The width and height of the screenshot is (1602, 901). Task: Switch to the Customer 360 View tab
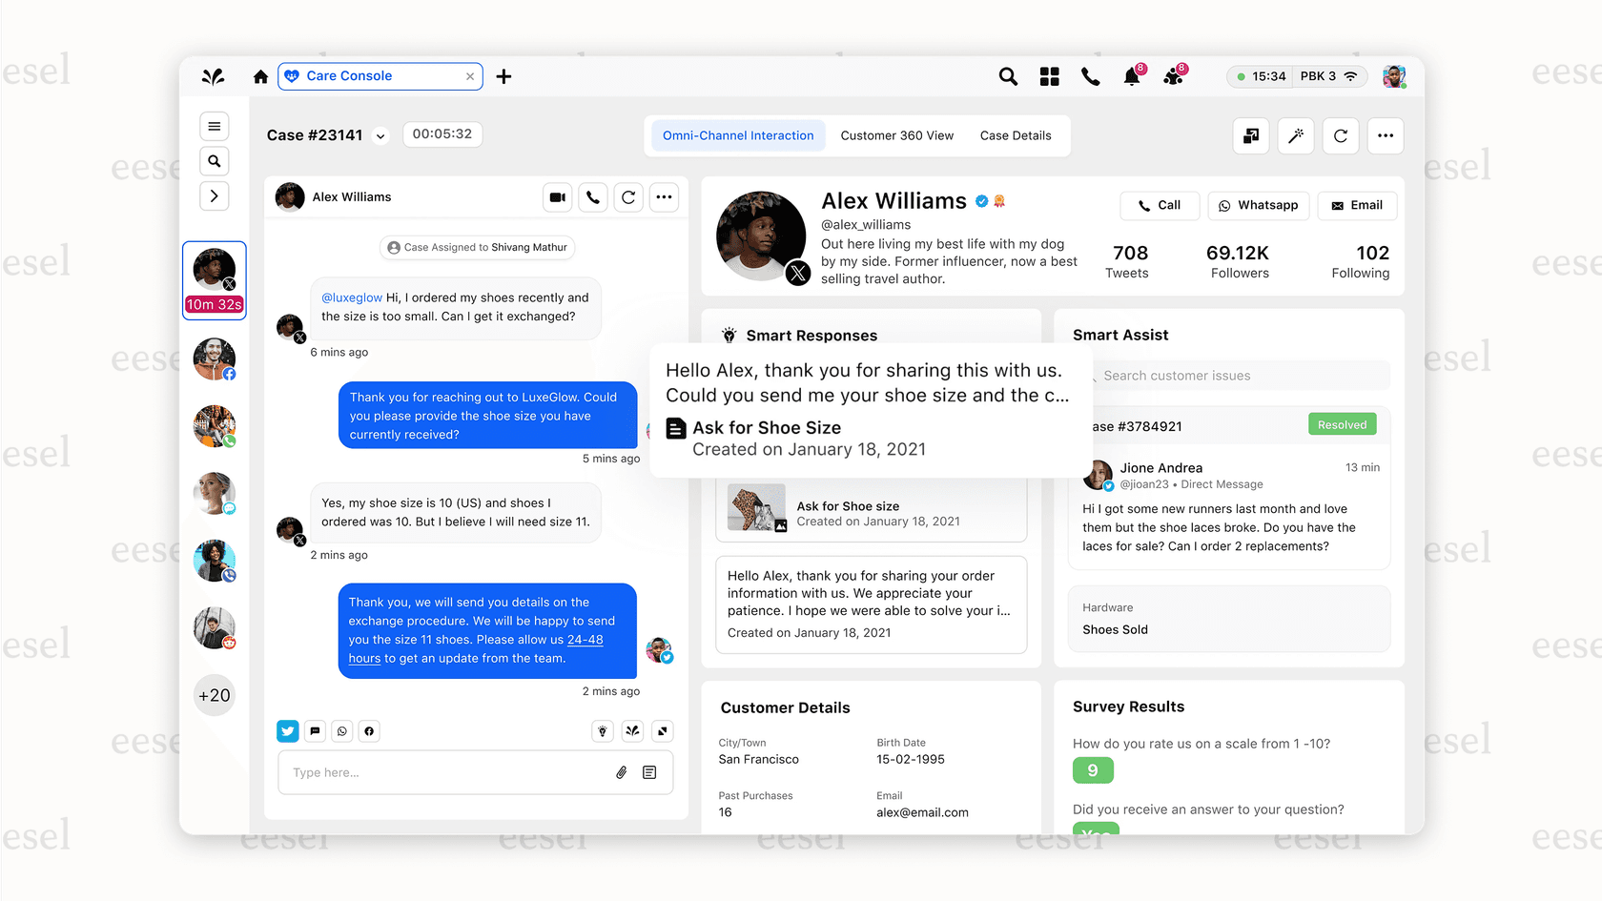click(896, 135)
